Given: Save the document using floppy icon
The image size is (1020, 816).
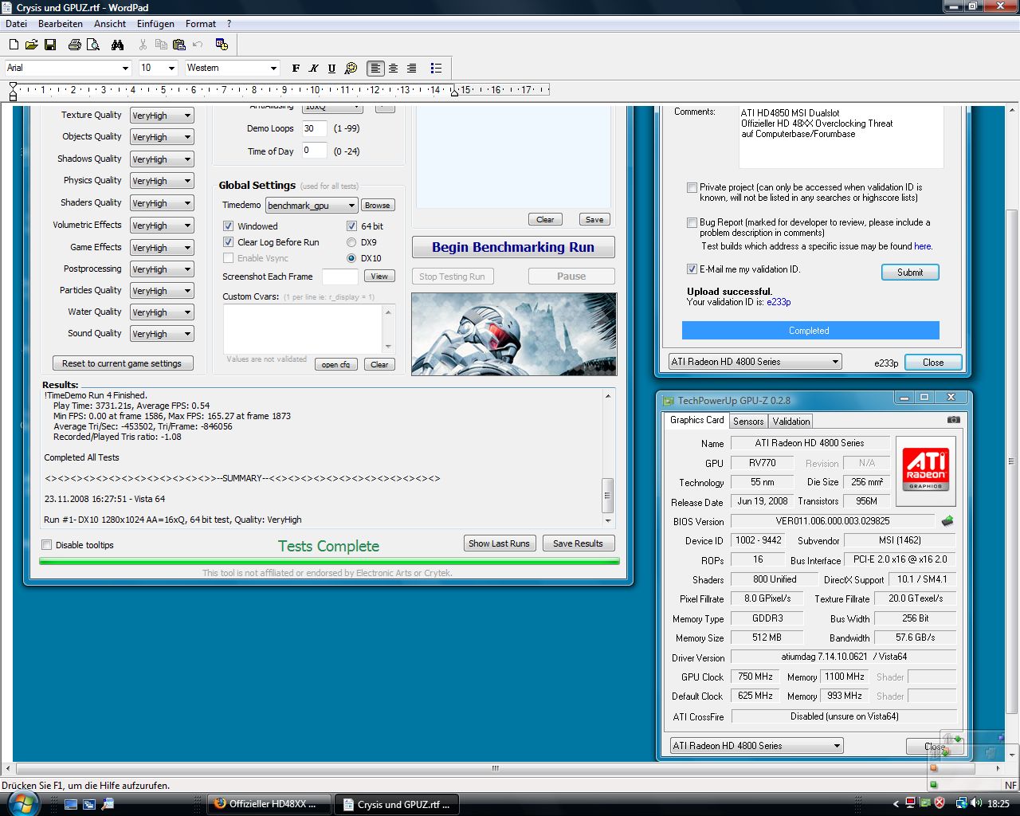Looking at the screenshot, I should (49, 45).
